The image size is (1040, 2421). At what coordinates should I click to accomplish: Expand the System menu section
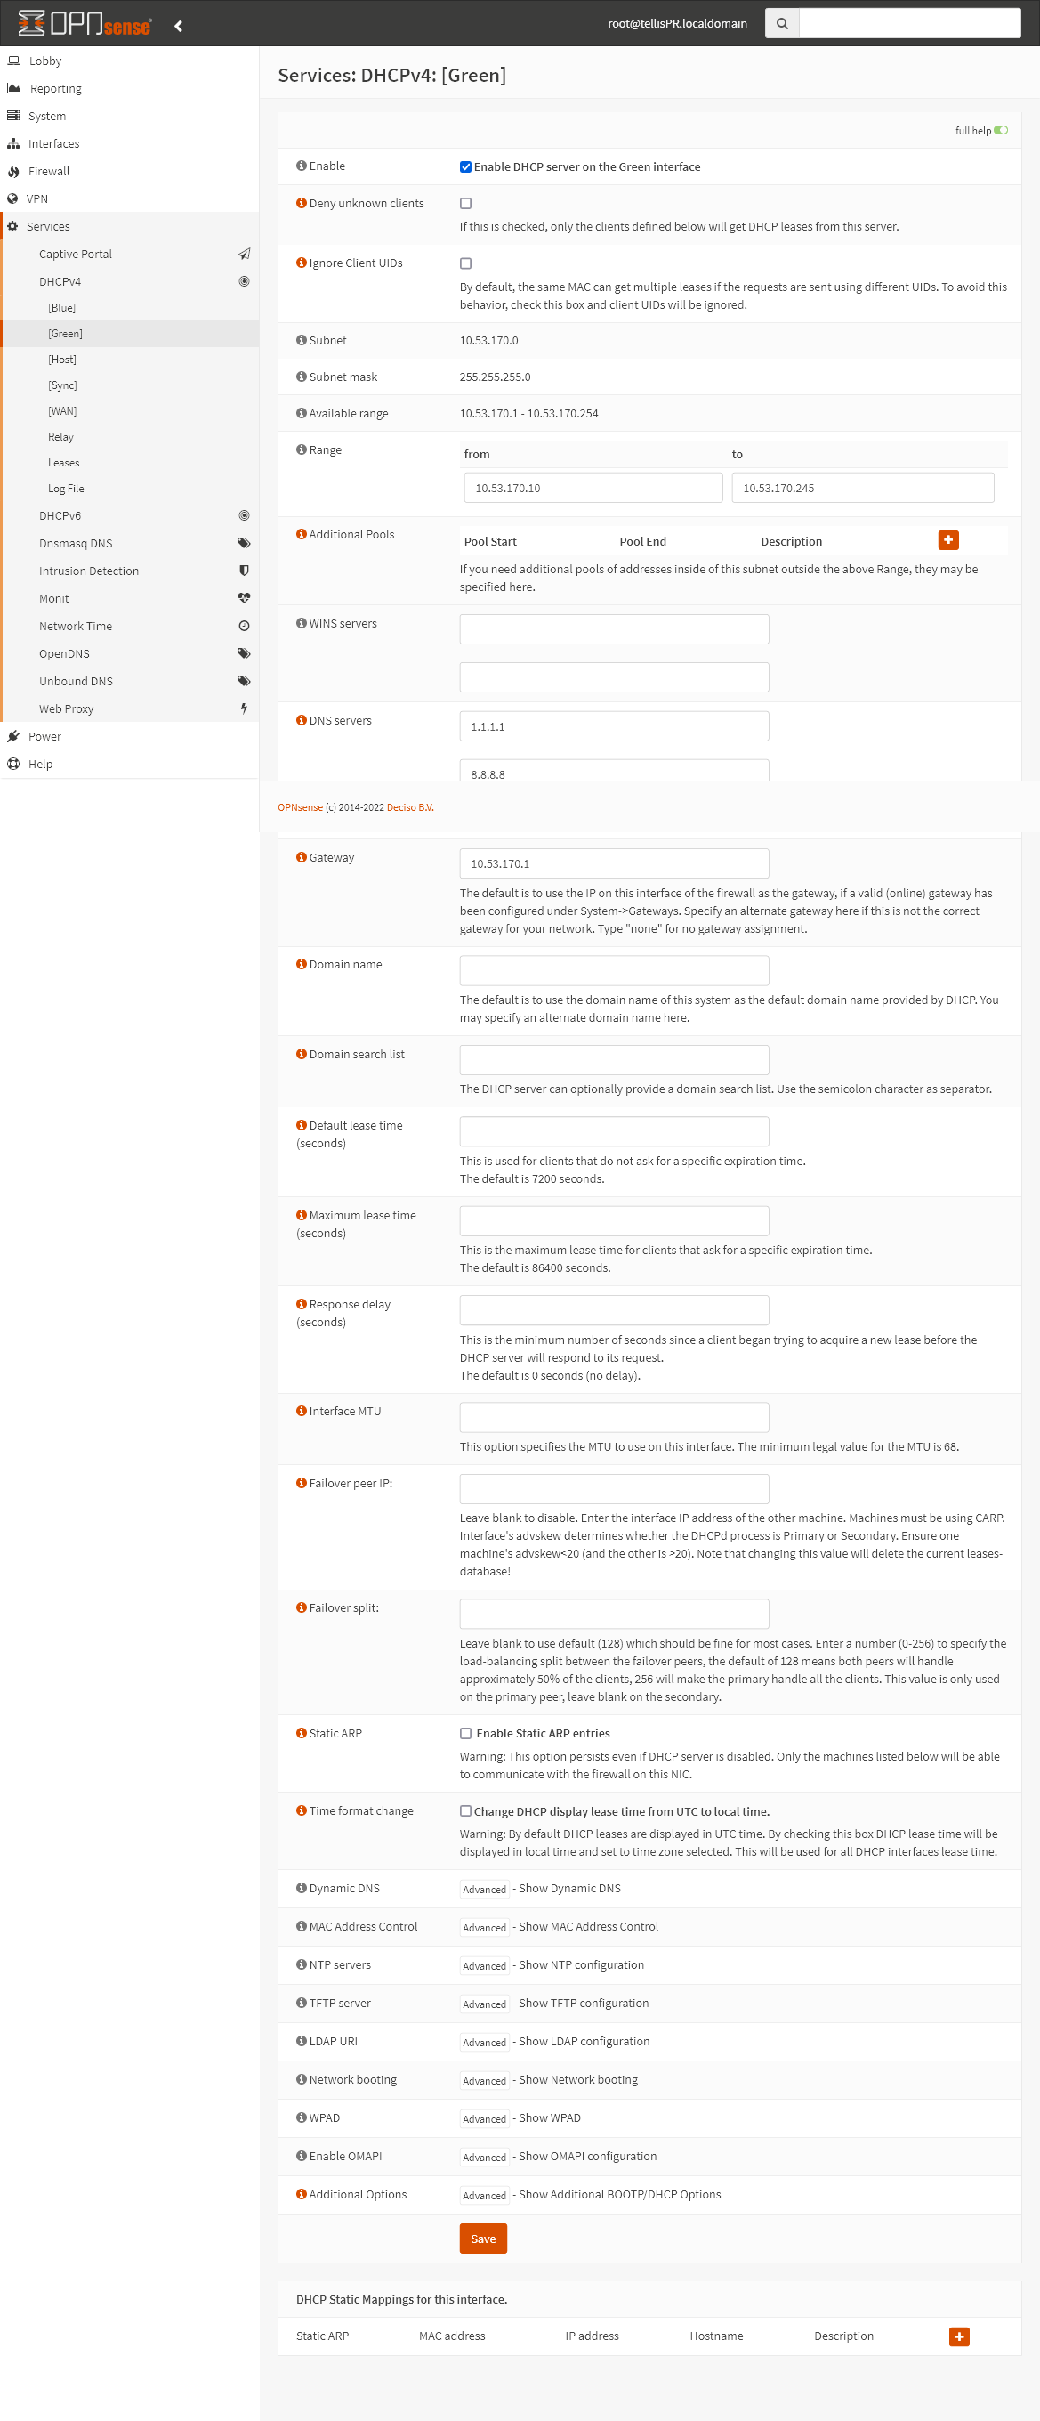coord(130,117)
